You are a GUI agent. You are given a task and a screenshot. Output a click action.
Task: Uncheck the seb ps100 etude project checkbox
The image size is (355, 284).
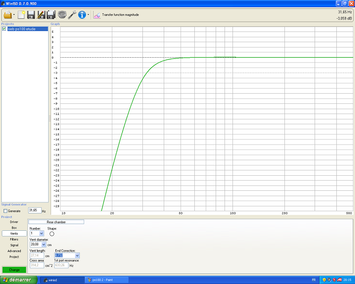[x=4, y=29]
